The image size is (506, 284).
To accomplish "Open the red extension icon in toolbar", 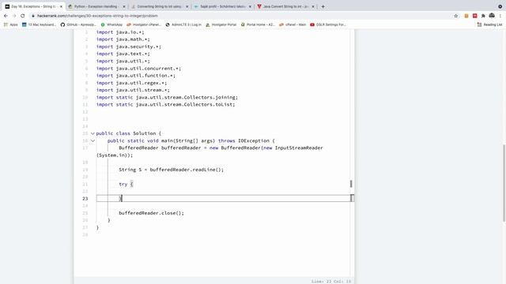I will click(474, 16).
